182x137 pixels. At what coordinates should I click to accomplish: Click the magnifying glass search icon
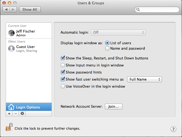click(138, 9)
